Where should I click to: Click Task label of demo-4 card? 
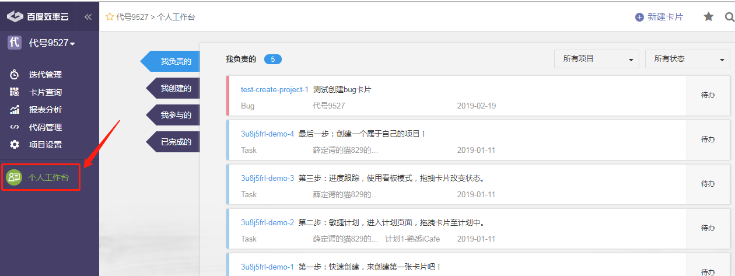pos(249,150)
